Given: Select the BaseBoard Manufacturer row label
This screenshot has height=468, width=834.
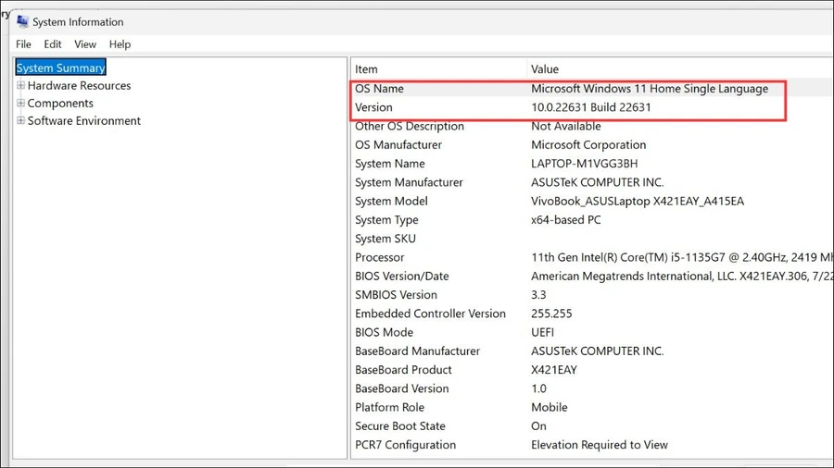Looking at the screenshot, I should pos(418,351).
